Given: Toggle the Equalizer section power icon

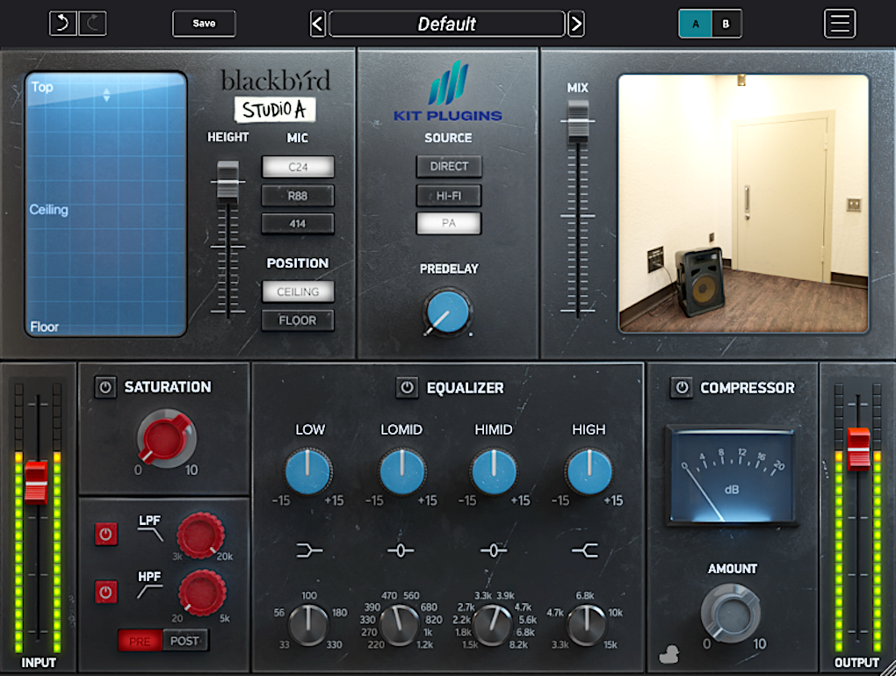Looking at the screenshot, I should (x=408, y=386).
